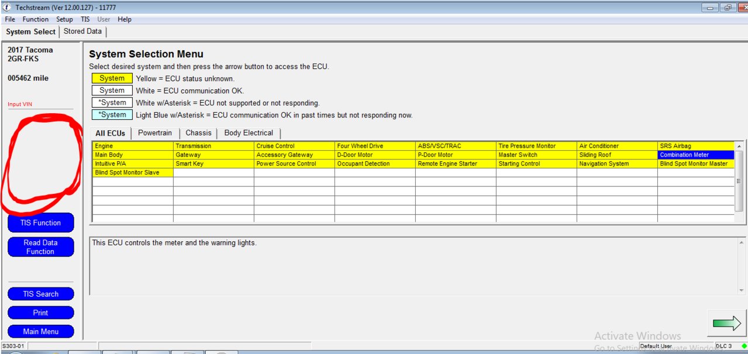Image resolution: width=748 pixels, height=354 pixels.
Task: Click the description box scrollbar down arrow
Action: point(742,289)
